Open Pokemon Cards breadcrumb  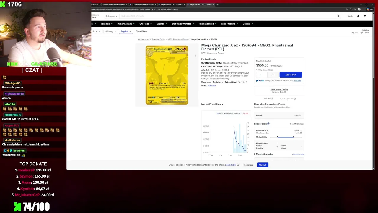coord(158,39)
